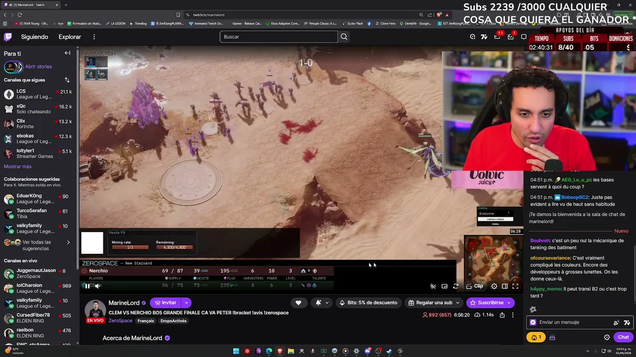Screen dimensions: 636x357
Task: Unmute the stream with the volume icon
Action: pos(98,286)
